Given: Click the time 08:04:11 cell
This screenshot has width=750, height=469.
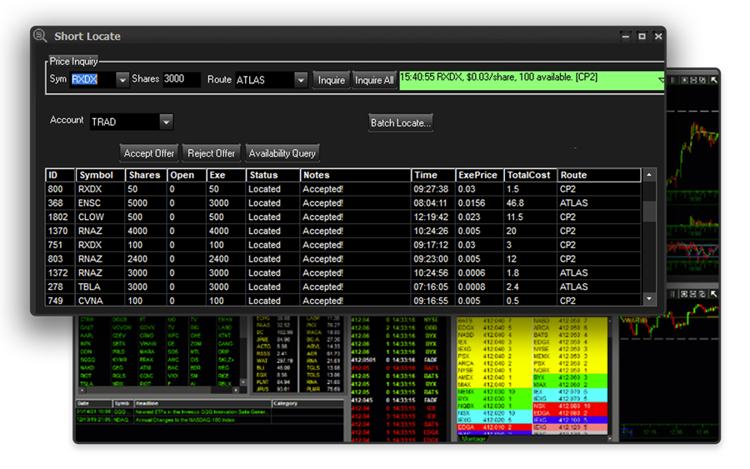Looking at the screenshot, I should (x=431, y=202).
